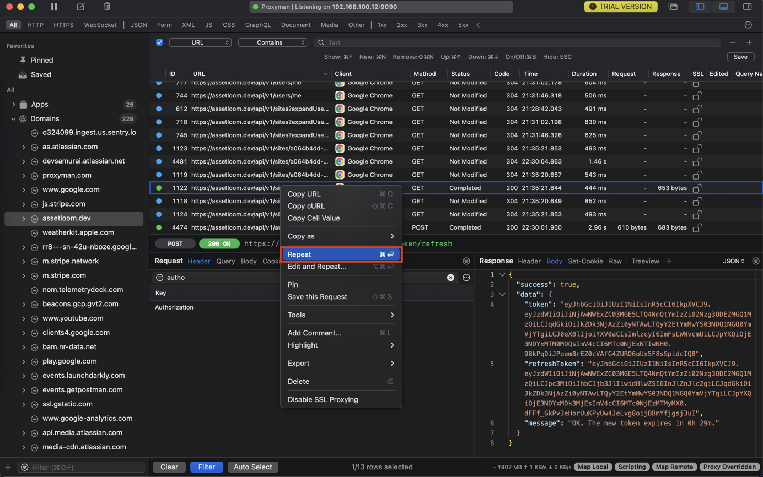This screenshot has width=763, height=477.
Task: Add a new Response tab with plus
Action: pos(669,261)
